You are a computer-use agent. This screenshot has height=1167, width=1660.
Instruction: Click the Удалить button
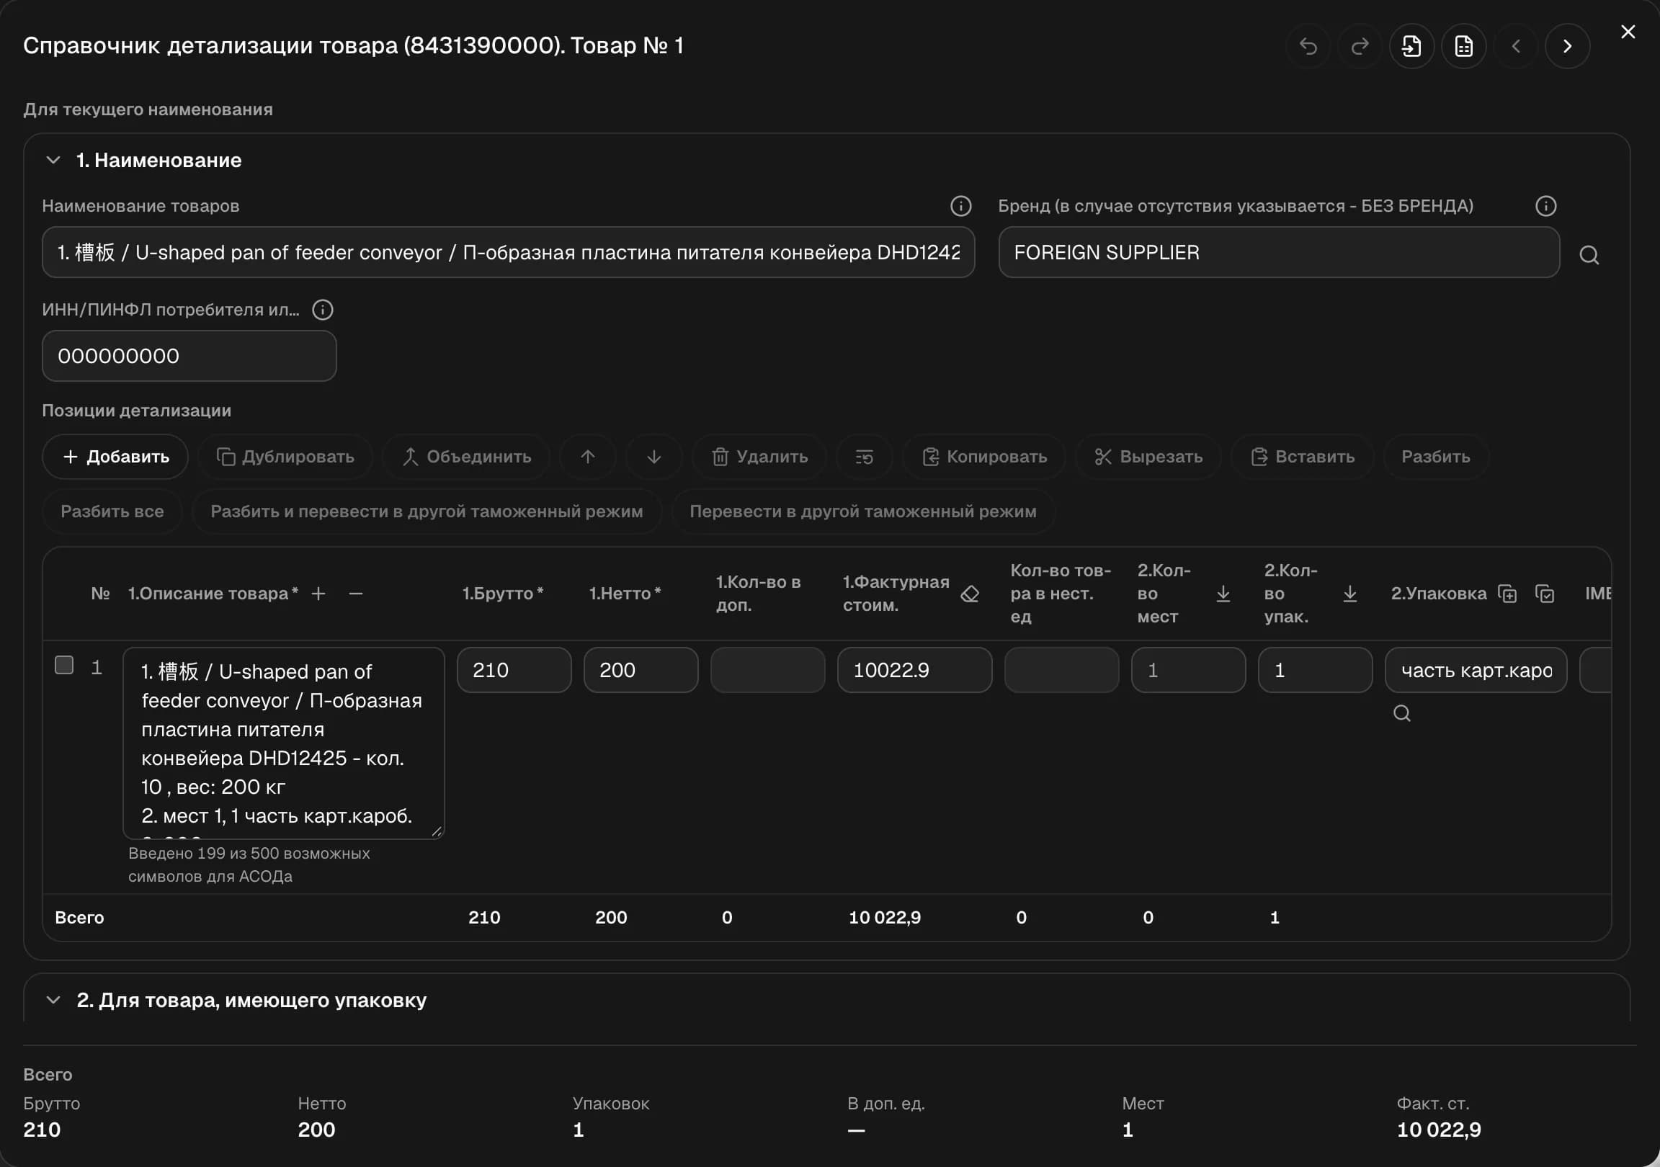[759, 456]
